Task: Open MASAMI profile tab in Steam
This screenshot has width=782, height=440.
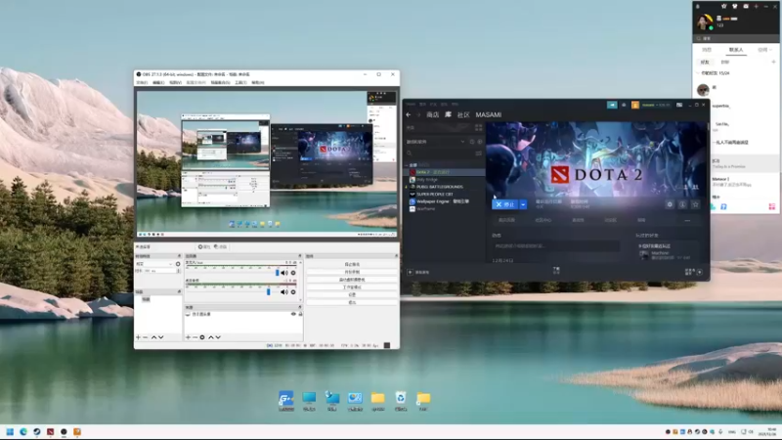Action: pyautogui.click(x=488, y=114)
